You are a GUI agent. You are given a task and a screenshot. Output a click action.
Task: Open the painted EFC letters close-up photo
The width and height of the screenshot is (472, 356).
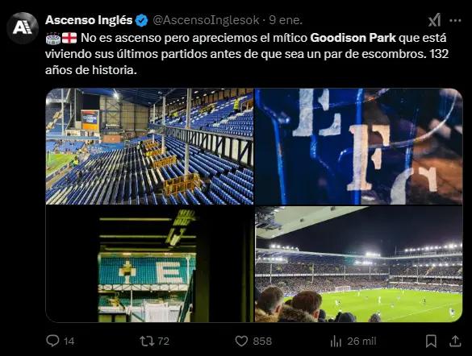click(358, 147)
